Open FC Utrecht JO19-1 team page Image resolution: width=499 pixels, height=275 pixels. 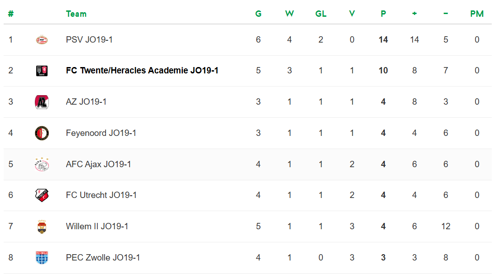[101, 195]
